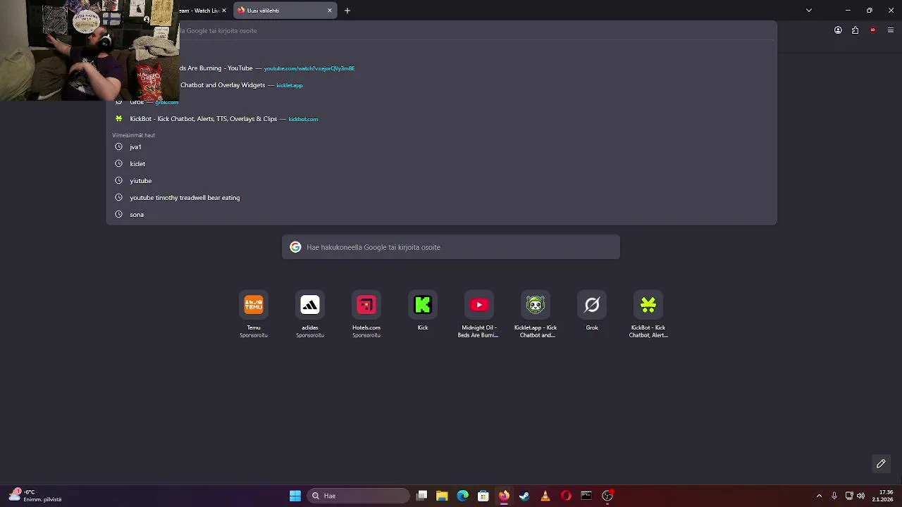Open the Extensions puzzle-piece icon

click(x=855, y=30)
